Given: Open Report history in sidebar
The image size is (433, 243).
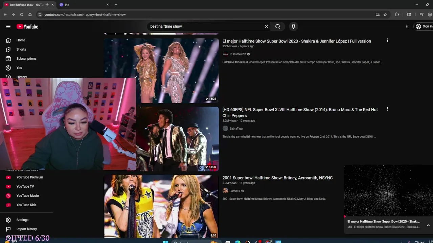Looking at the screenshot, I should coord(26,229).
